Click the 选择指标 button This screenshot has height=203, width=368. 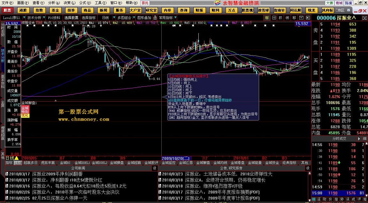click(89, 18)
